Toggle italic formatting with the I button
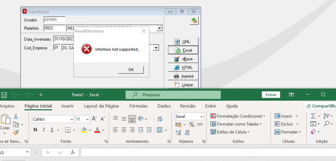This screenshot has width=336, height=161. click(44, 130)
